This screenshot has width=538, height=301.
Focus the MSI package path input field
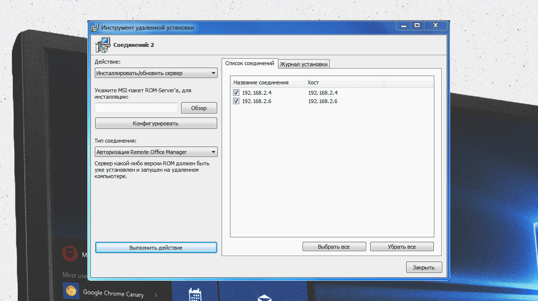(136, 108)
